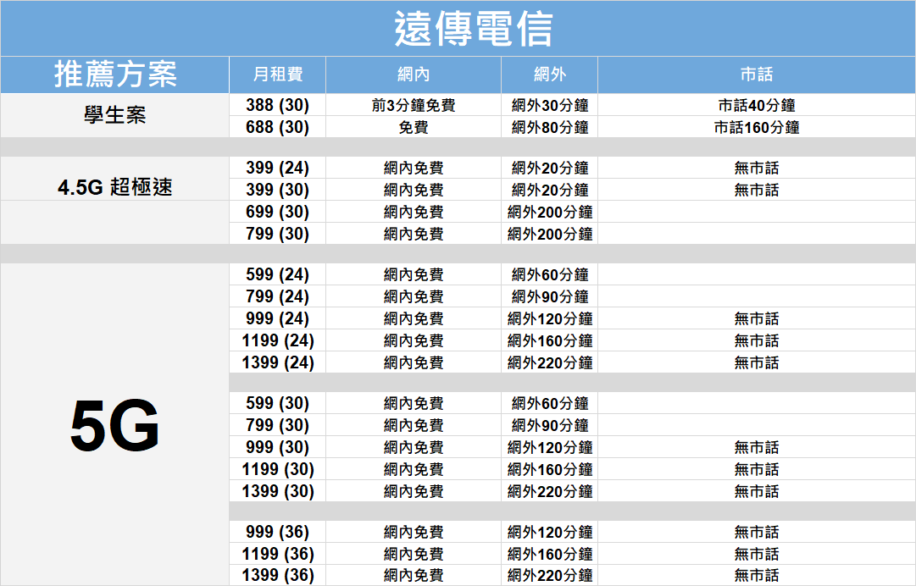The width and height of the screenshot is (916, 586).
Task: Select the 599 (30) monthly fee cell
Action: tap(277, 403)
